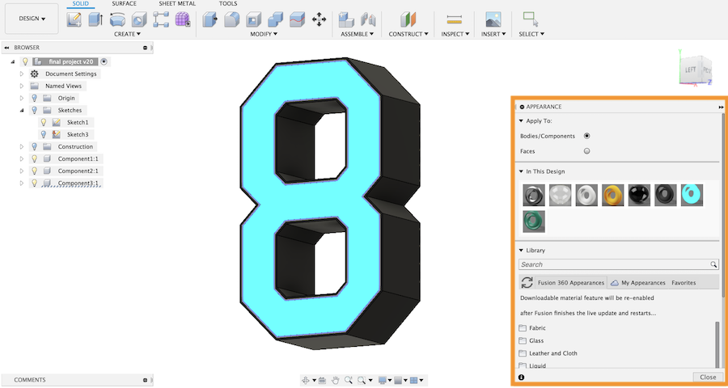Select the Revolve tool icon
Screen dimensions: 728x388
[117, 19]
